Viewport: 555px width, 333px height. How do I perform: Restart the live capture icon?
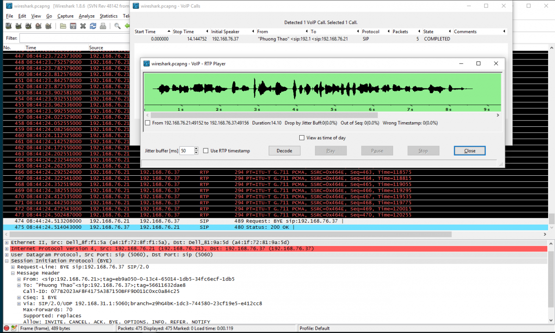click(48, 26)
